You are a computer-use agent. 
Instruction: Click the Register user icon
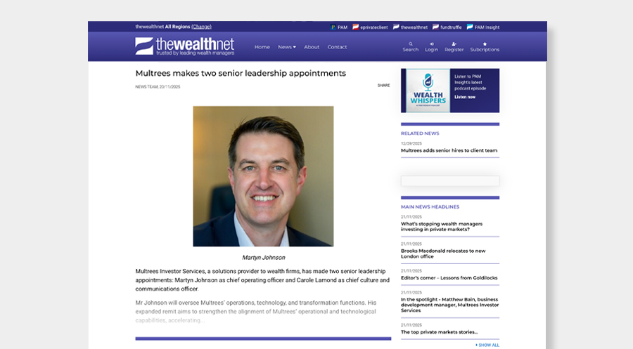pos(454,44)
